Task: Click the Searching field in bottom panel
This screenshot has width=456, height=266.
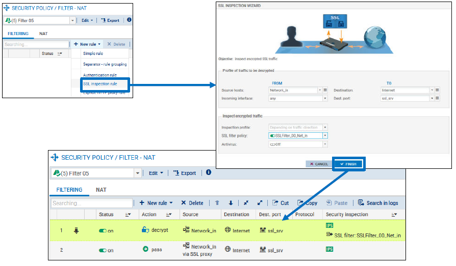Action: [x=92, y=203]
